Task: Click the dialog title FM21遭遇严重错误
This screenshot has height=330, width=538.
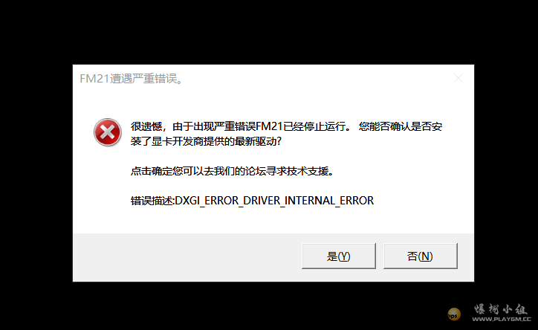Action: click(132, 79)
